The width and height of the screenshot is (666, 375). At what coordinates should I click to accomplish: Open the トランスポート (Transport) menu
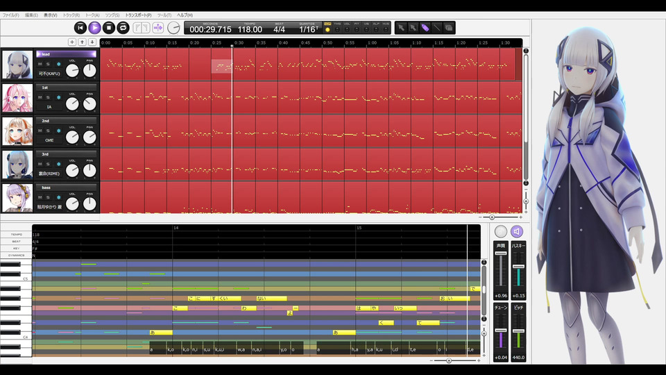[x=138, y=15]
